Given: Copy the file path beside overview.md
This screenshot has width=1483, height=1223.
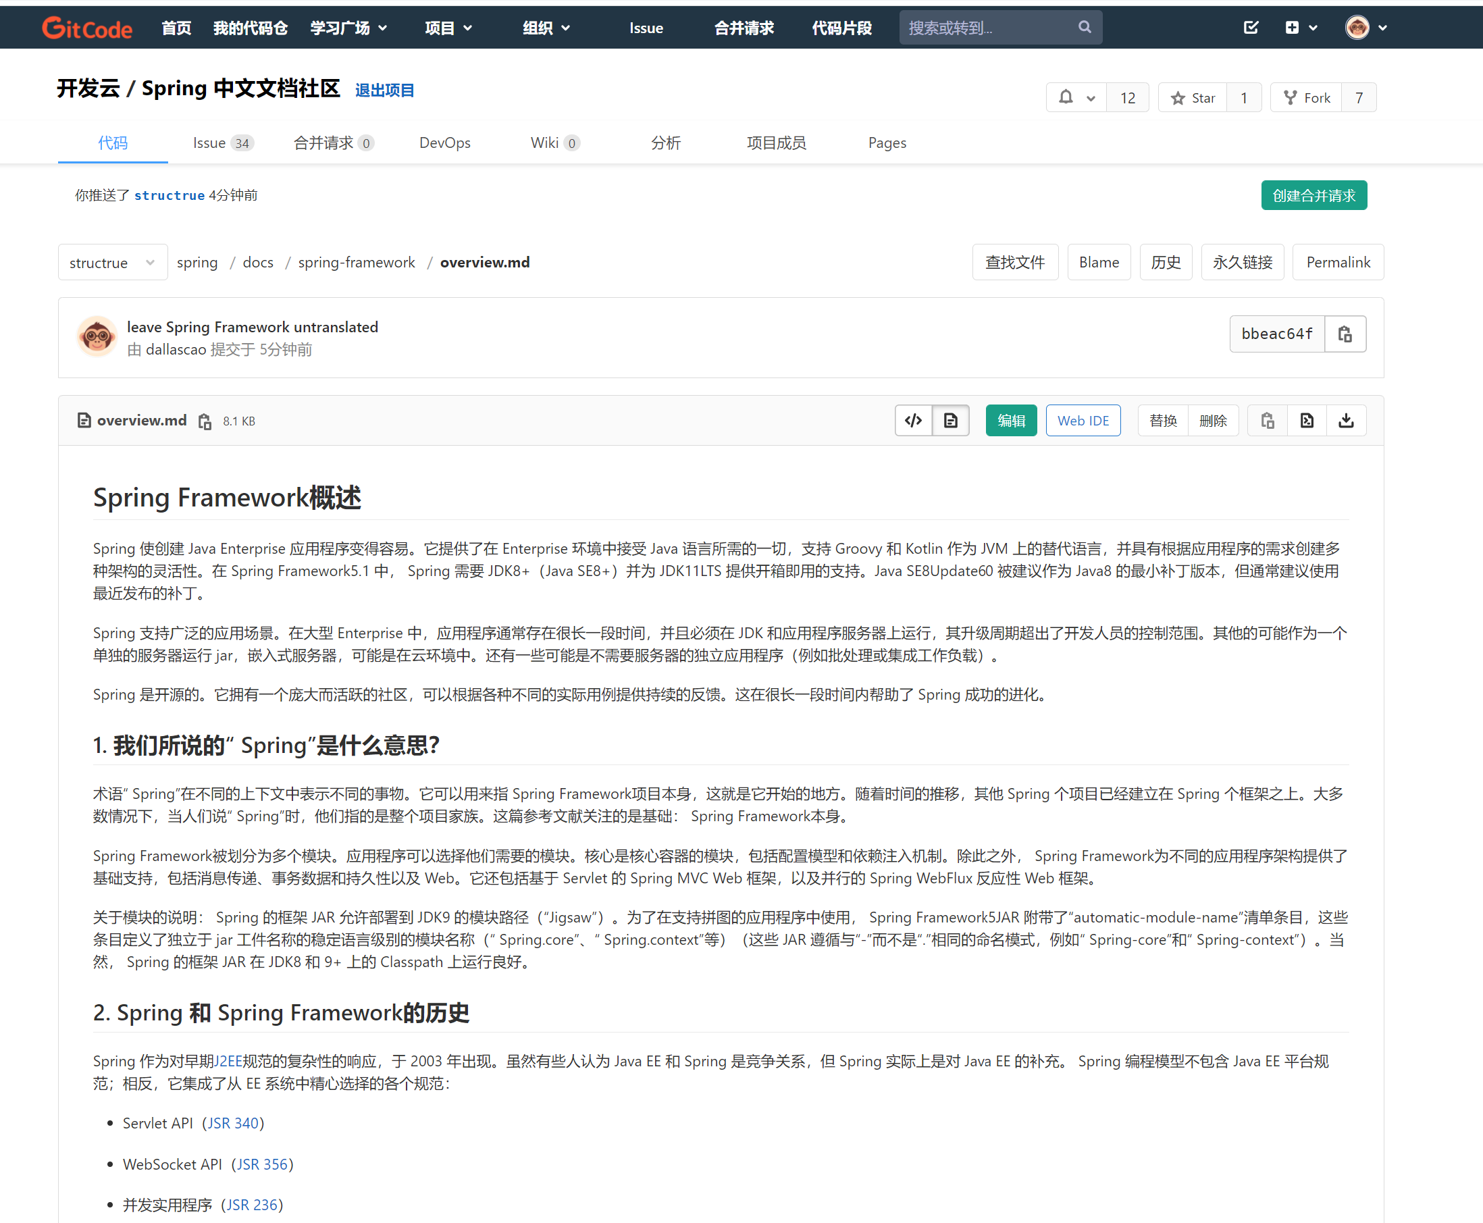Looking at the screenshot, I should [x=205, y=421].
